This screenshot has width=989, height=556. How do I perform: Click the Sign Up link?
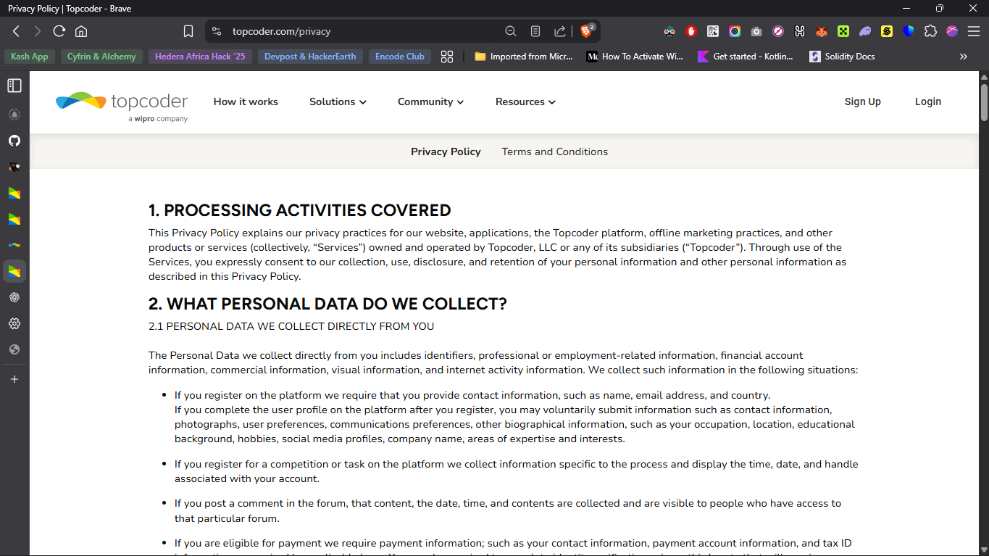pyautogui.click(x=862, y=101)
